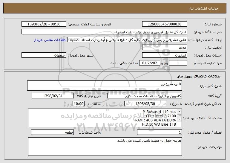The width and height of the screenshot is (230, 163).
Task: Click the label مشخصات کالای مورد نیاز
Action: 203,118
